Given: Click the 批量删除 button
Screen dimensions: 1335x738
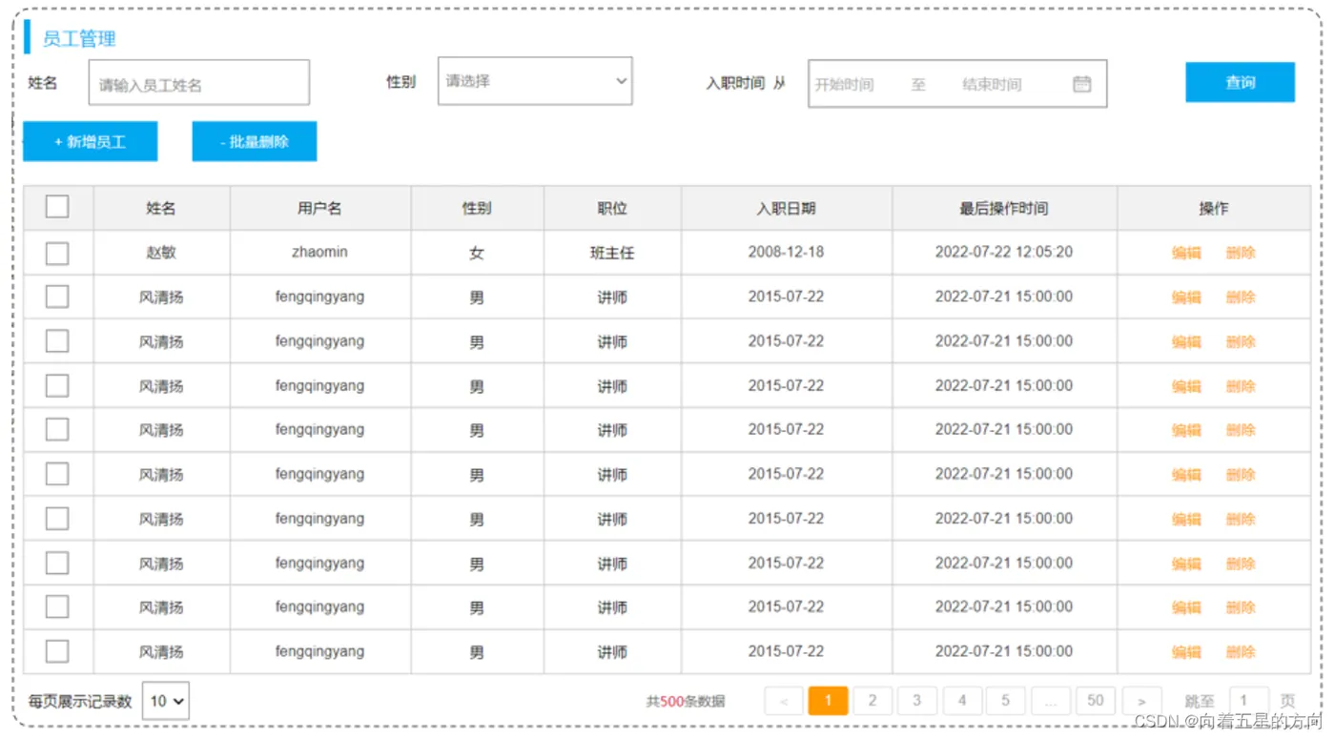Looking at the screenshot, I should point(255,142).
